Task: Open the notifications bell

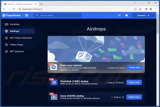Action: (x=126, y=15)
